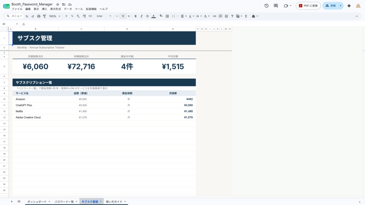Screen dimensions: 365x205
Task: Increase decimal places
Action: [x=84, y=16]
